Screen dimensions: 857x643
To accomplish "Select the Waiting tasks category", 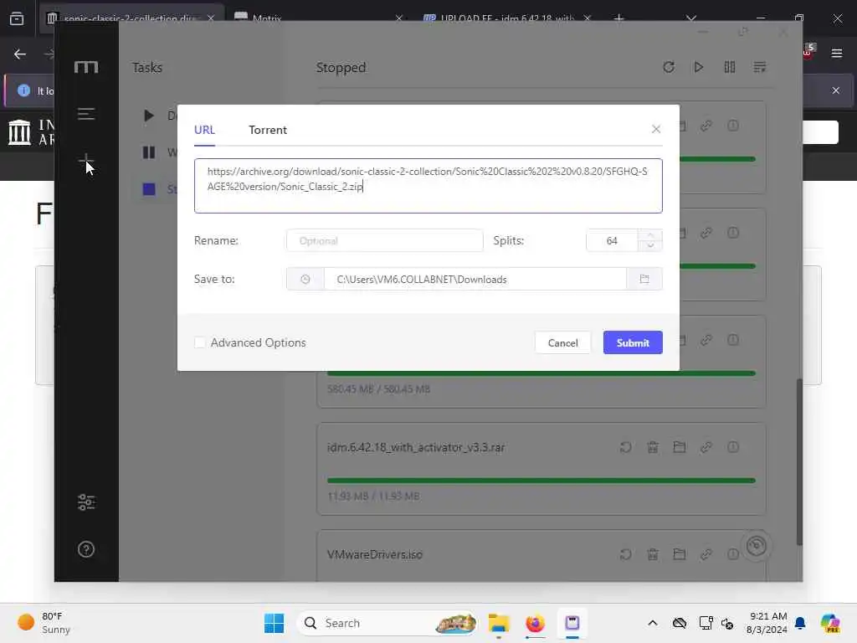I will coord(158,152).
